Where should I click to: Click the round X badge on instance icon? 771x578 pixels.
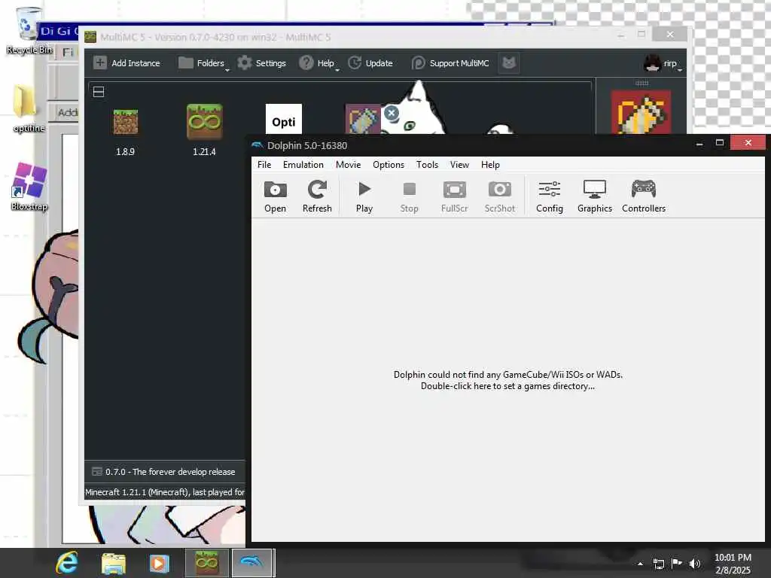(392, 113)
